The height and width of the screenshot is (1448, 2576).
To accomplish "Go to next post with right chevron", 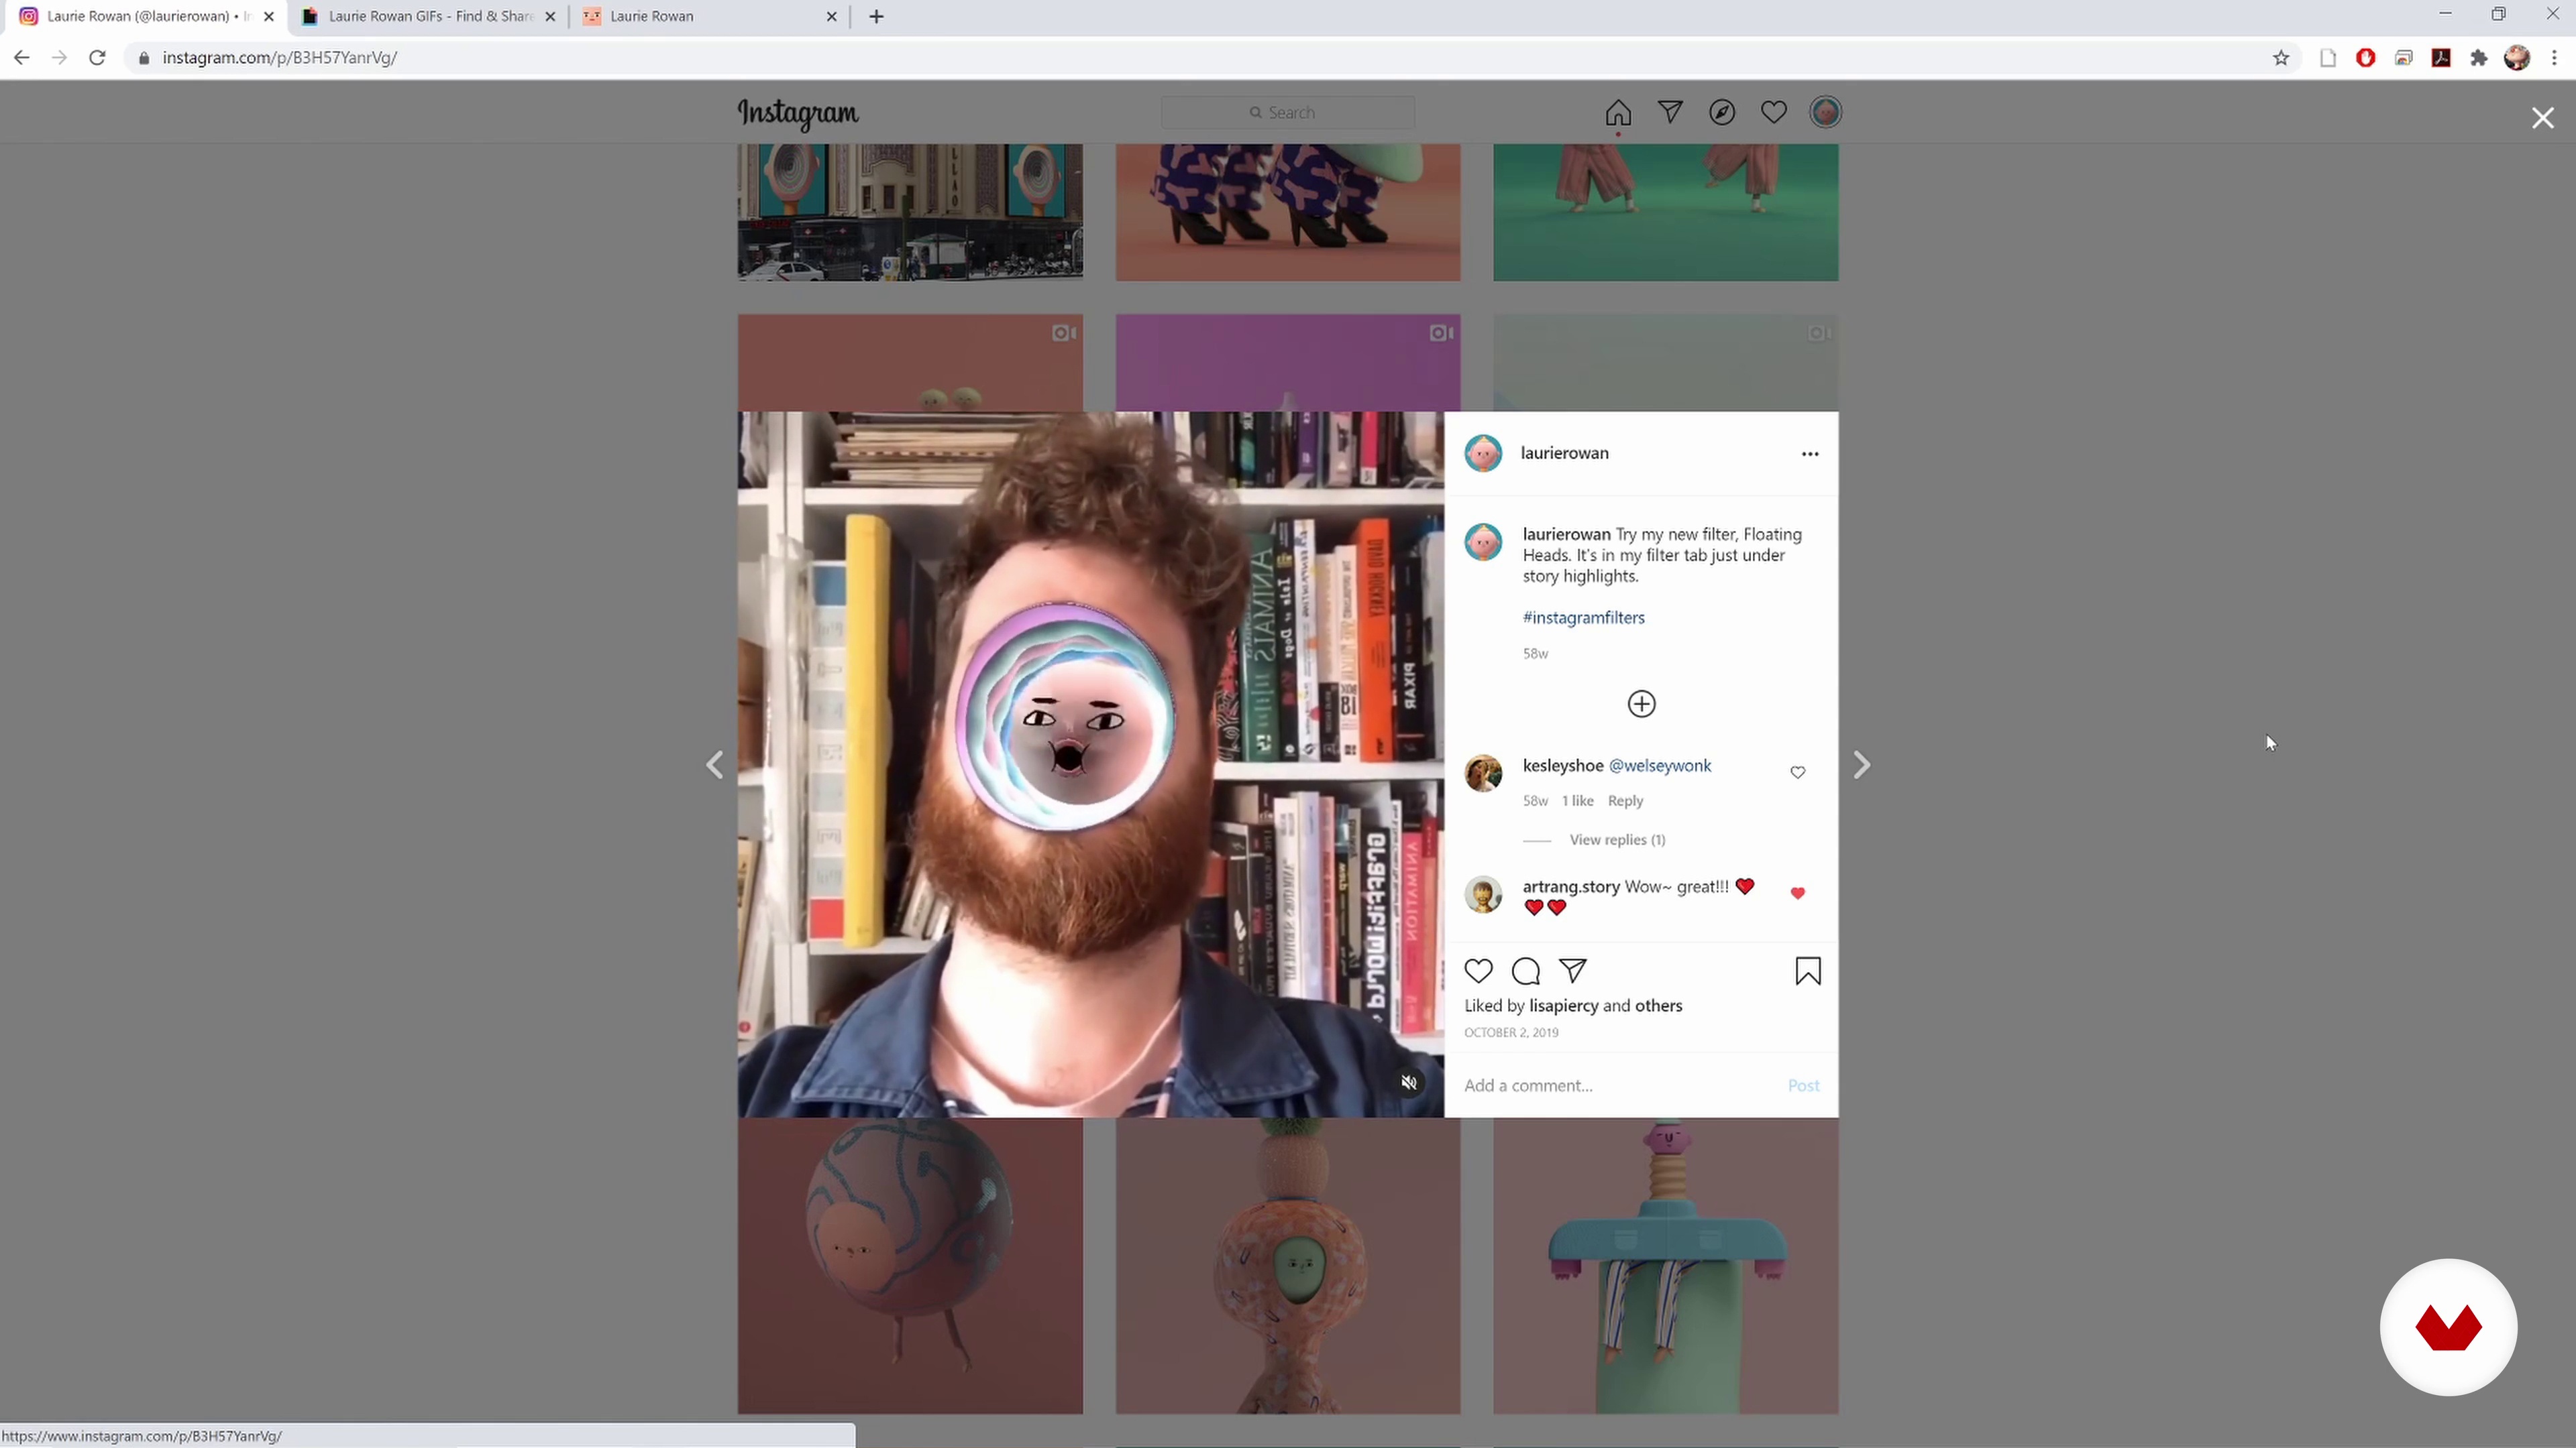I will (1861, 766).
